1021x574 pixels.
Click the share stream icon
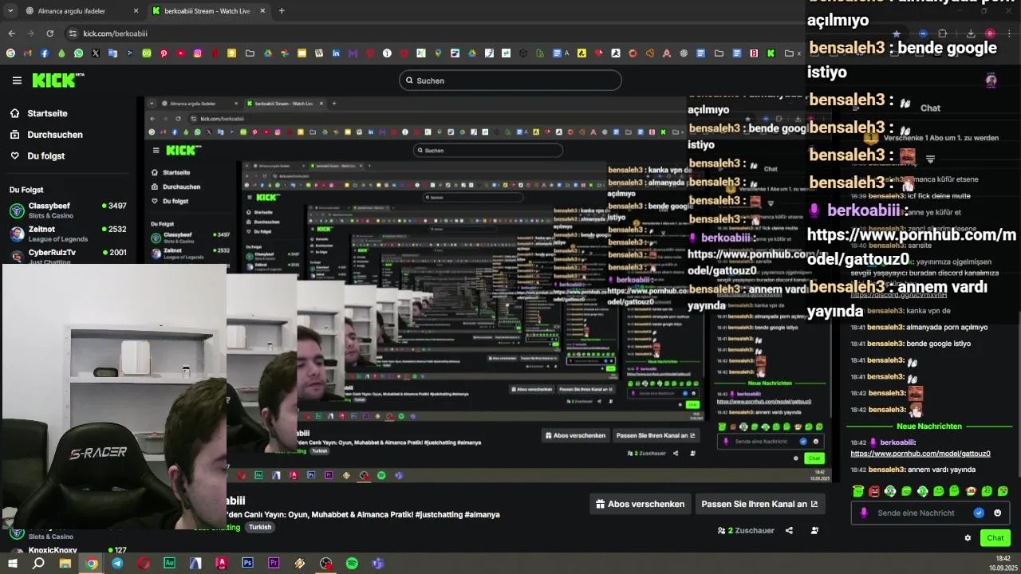pos(789,530)
